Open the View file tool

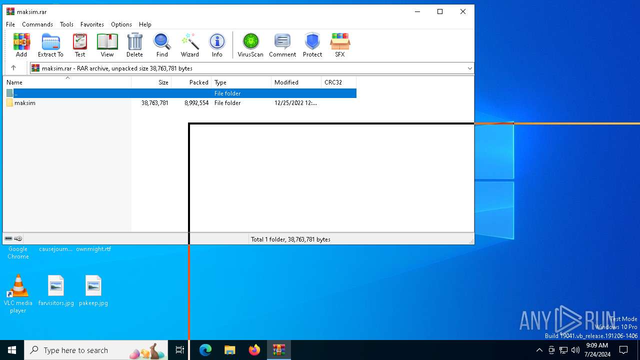click(x=107, y=45)
